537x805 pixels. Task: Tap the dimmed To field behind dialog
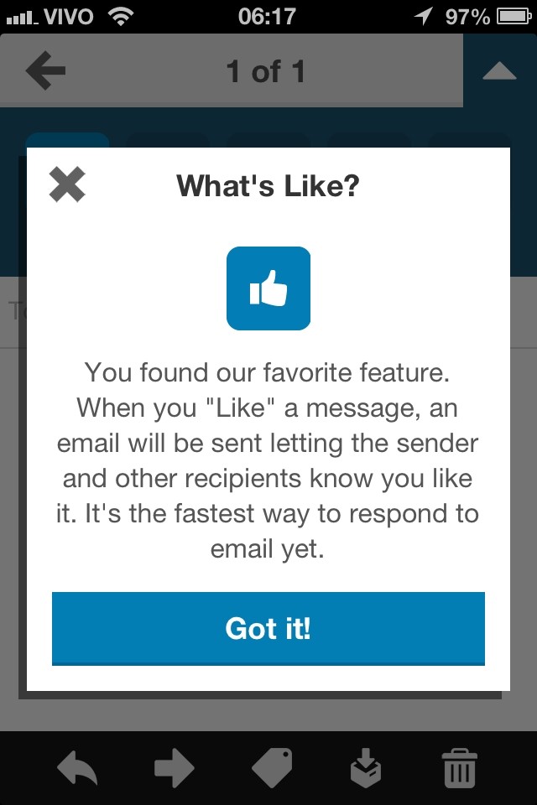pos(13,312)
